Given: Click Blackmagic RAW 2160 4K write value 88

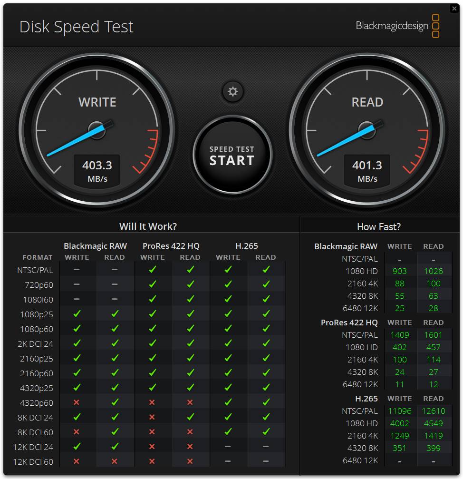Looking at the screenshot, I should (x=399, y=283).
